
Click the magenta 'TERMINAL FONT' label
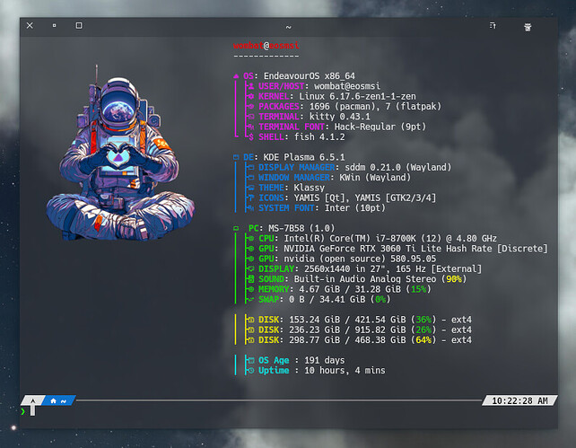[292, 127]
